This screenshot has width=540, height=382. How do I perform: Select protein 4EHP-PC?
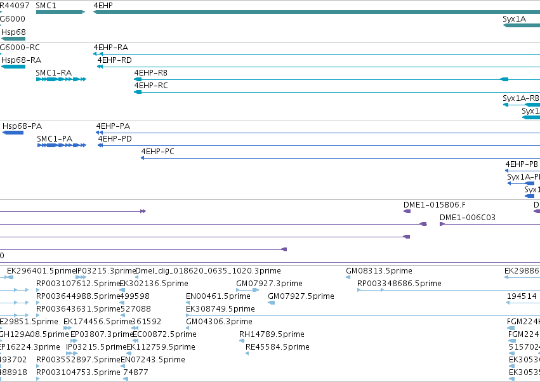pos(340,158)
